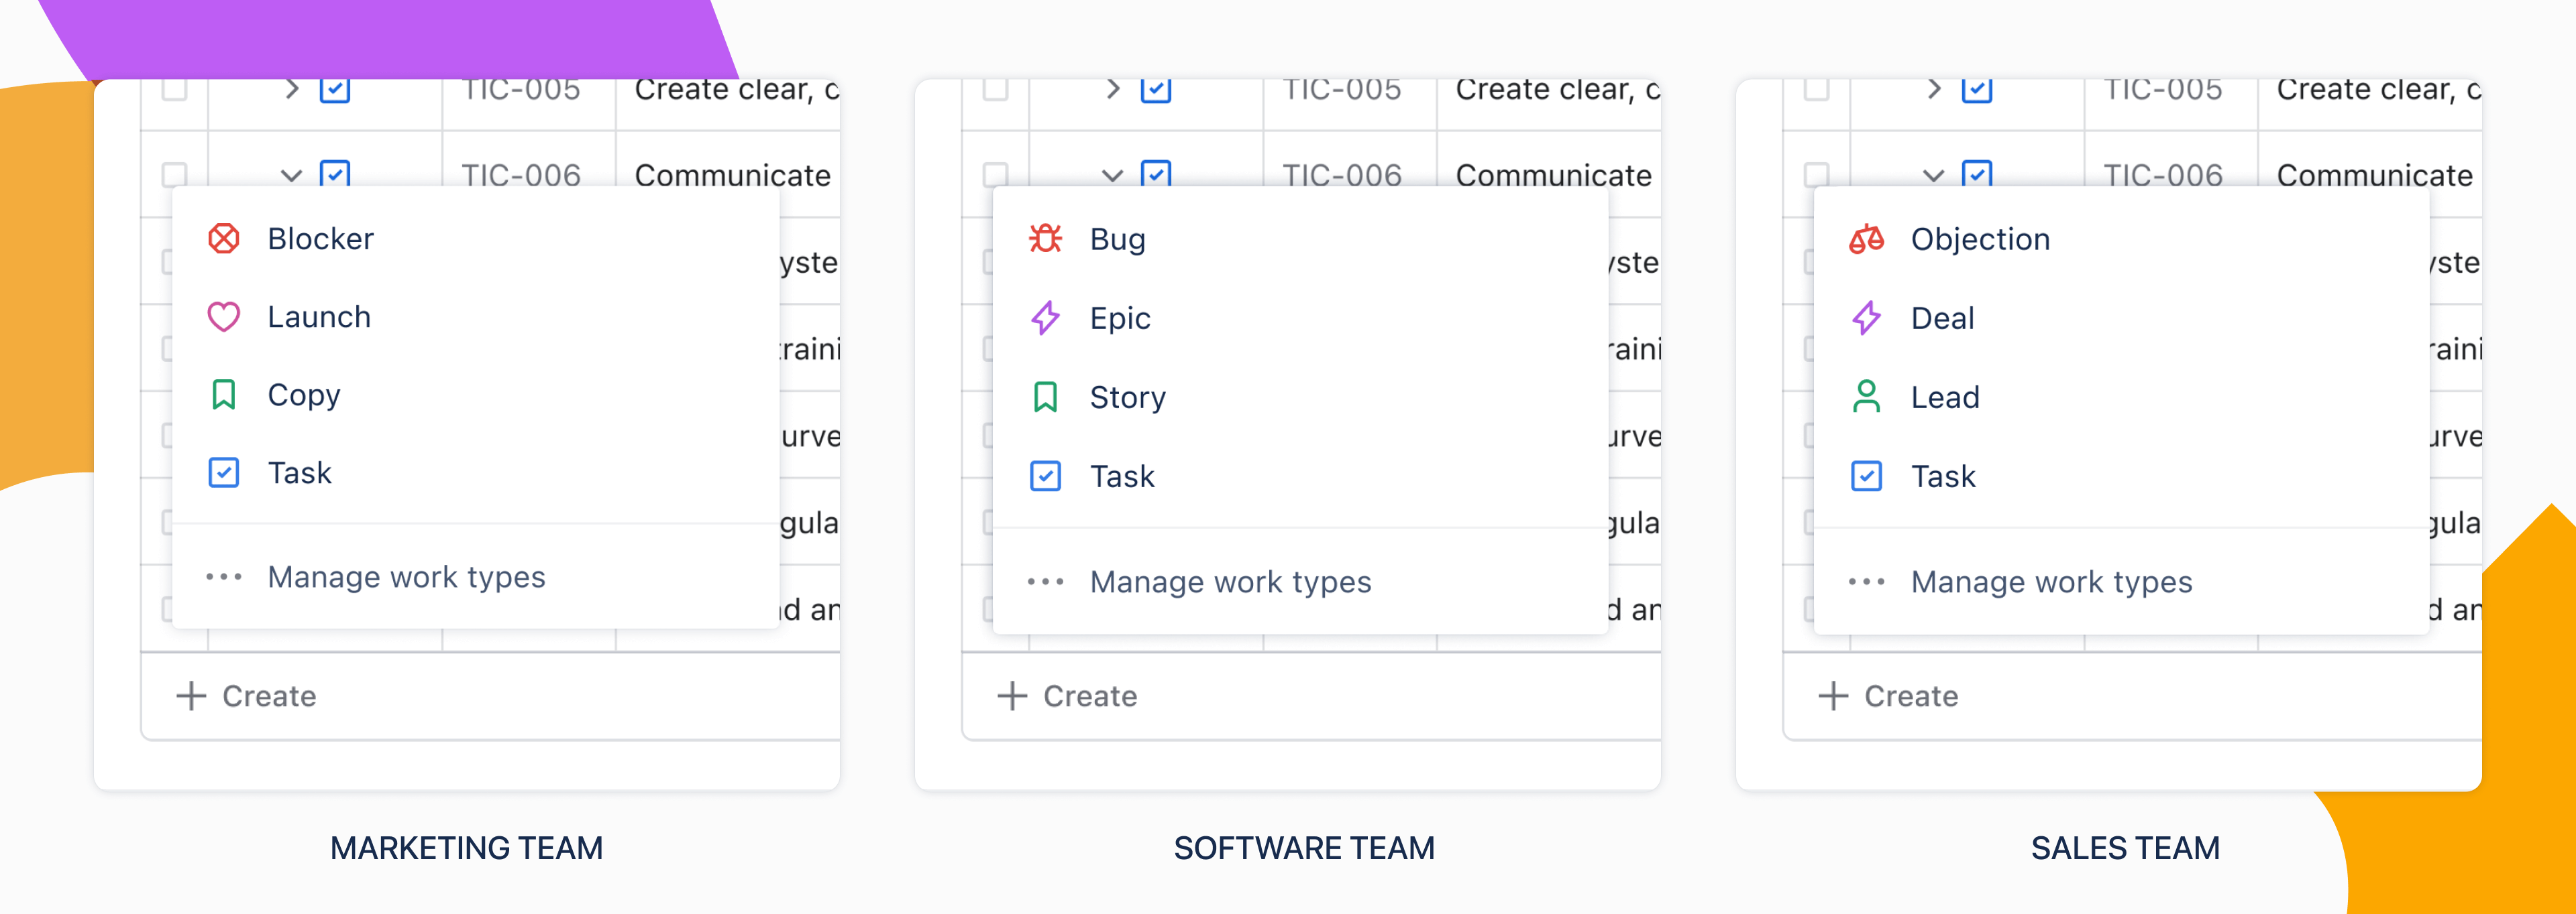2576x914 pixels.
Task: Expand TIC-005 row in Marketing panel
Action: tap(292, 89)
